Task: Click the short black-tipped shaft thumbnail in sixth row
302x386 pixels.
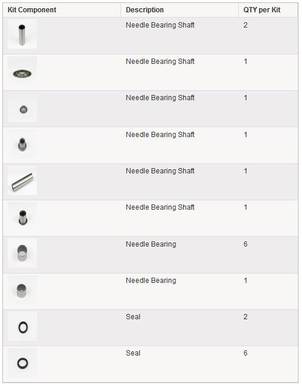Action: point(22,217)
